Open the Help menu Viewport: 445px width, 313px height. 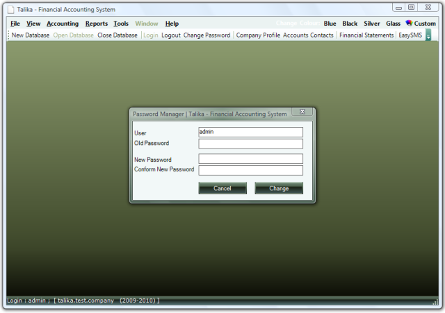pyautogui.click(x=172, y=24)
